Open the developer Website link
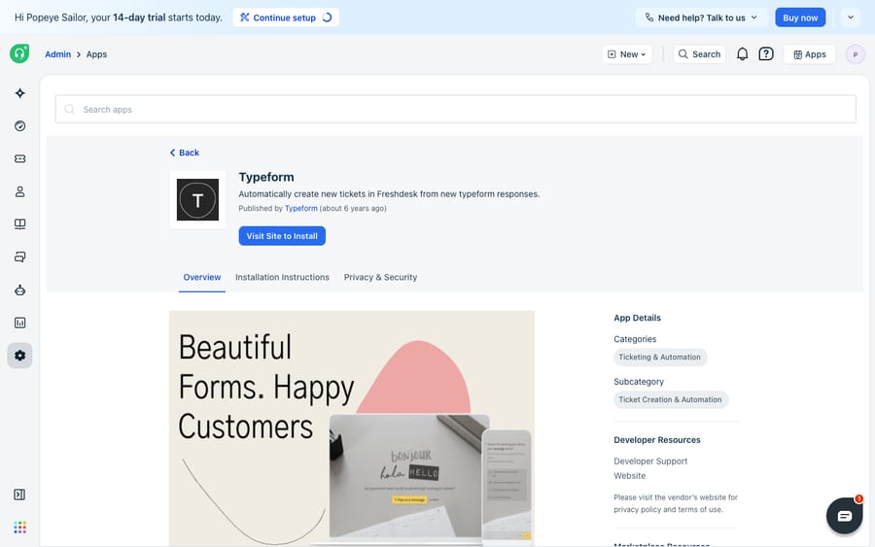This screenshot has height=547, width=875. click(629, 476)
